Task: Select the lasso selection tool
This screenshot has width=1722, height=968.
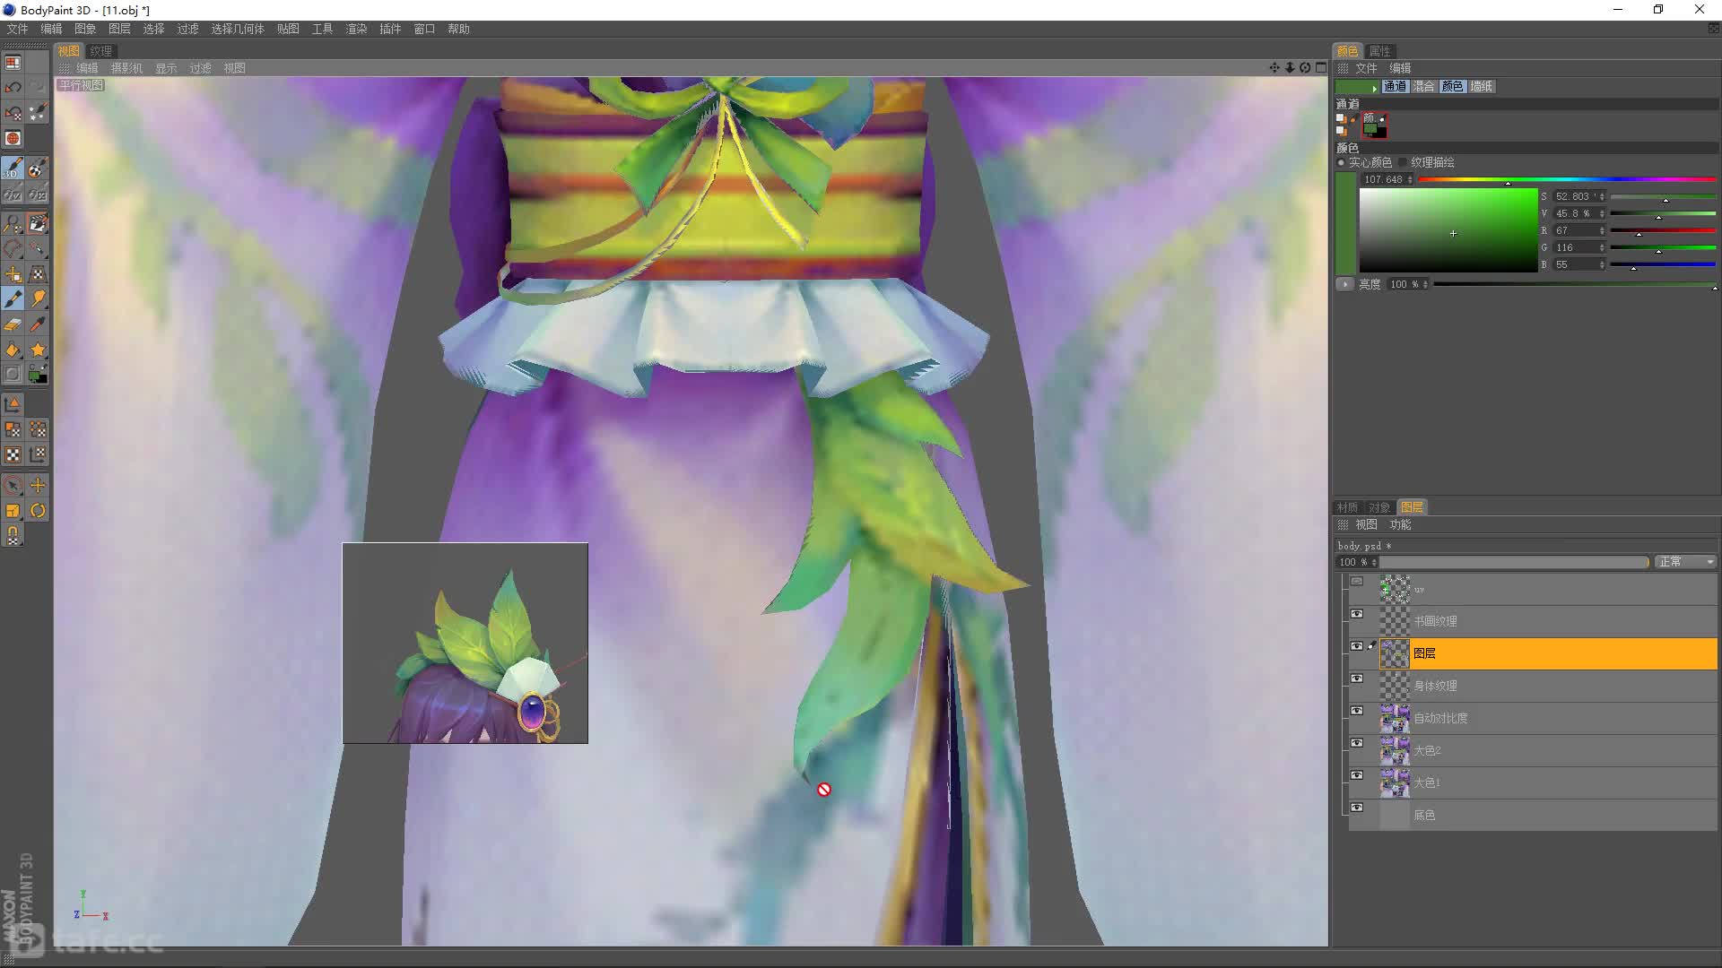Action: click(13, 248)
